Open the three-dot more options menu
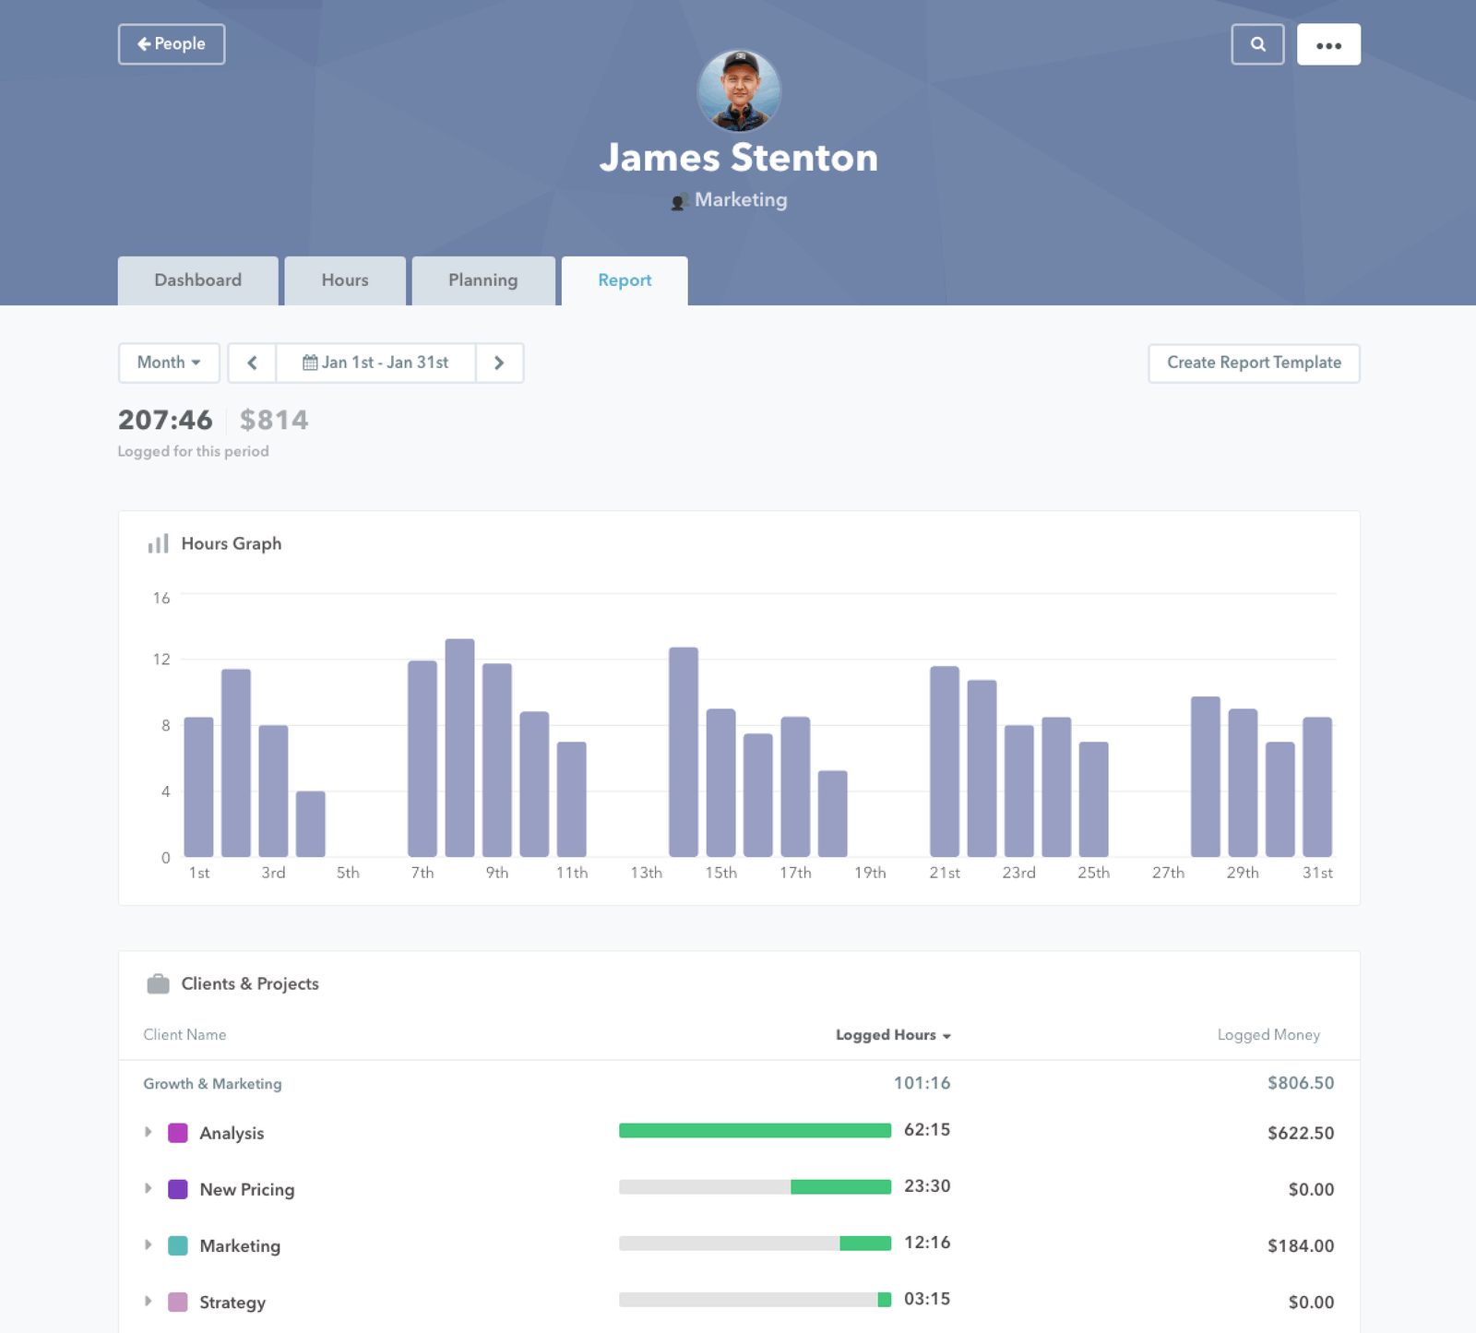The image size is (1476, 1333). click(1328, 44)
